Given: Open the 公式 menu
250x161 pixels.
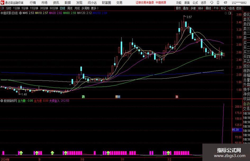Looking at the screenshot, I should click(x=195, y=3).
